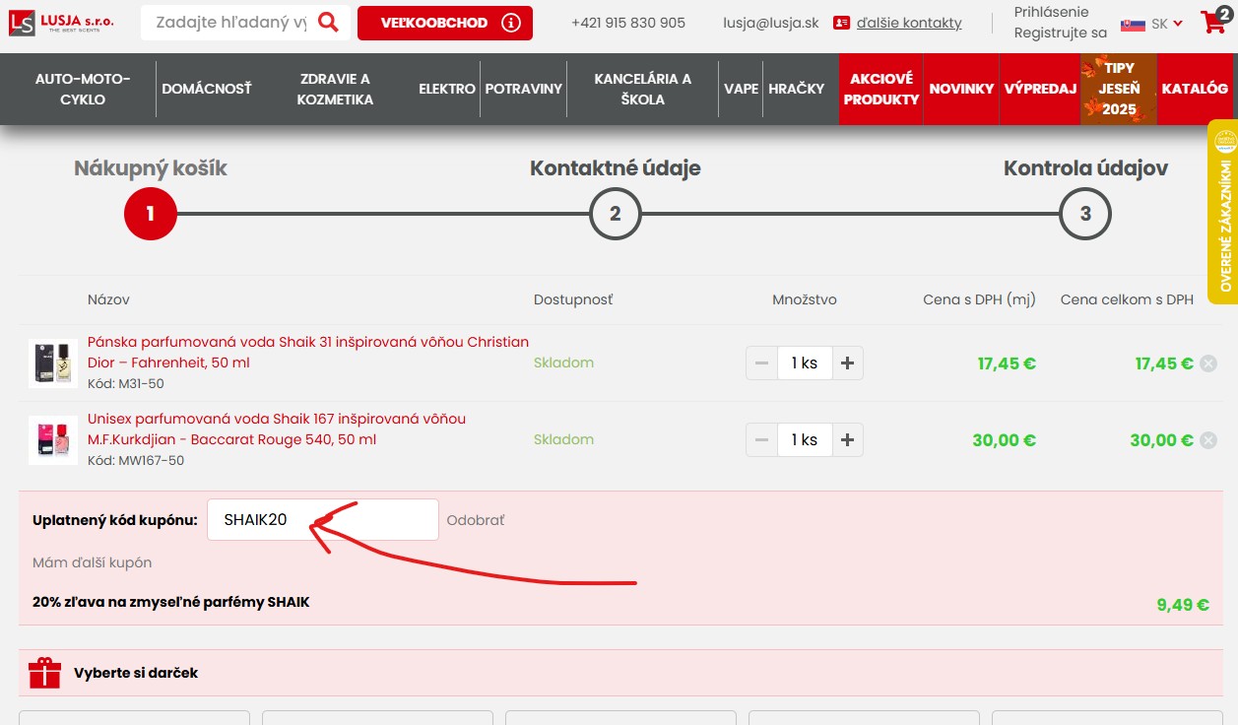Increase quantity of Shaik 31 perfume
The width and height of the screenshot is (1238, 725).
tap(847, 363)
